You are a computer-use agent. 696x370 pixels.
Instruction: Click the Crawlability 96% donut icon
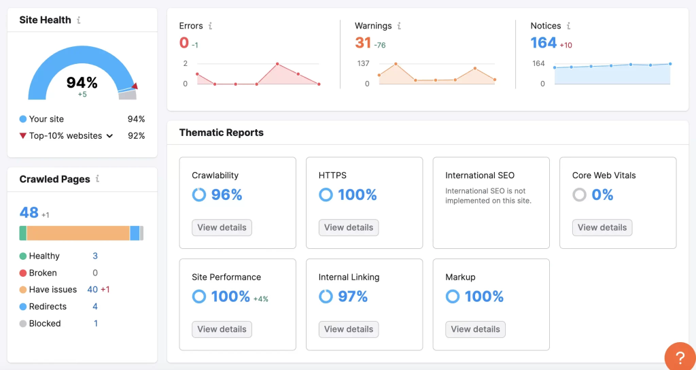[199, 195]
